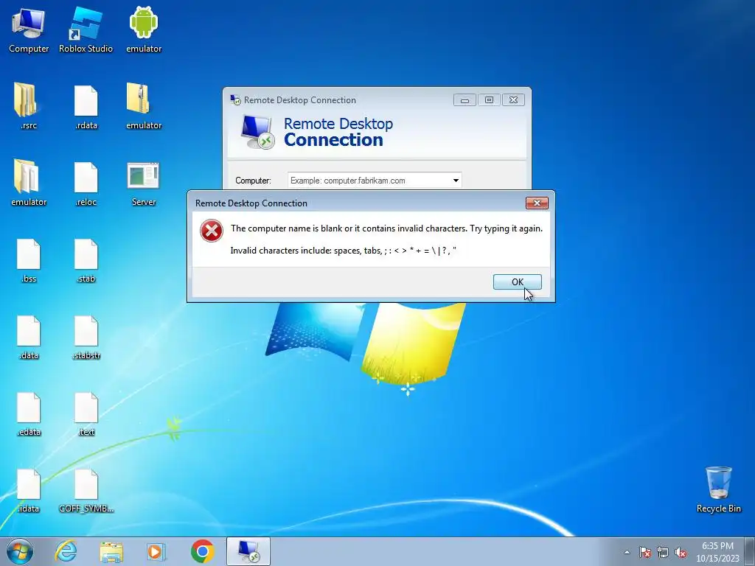Viewport: 755px width, 566px height.
Task: Click the Remote Desktop title bar icon
Action: click(235, 100)
